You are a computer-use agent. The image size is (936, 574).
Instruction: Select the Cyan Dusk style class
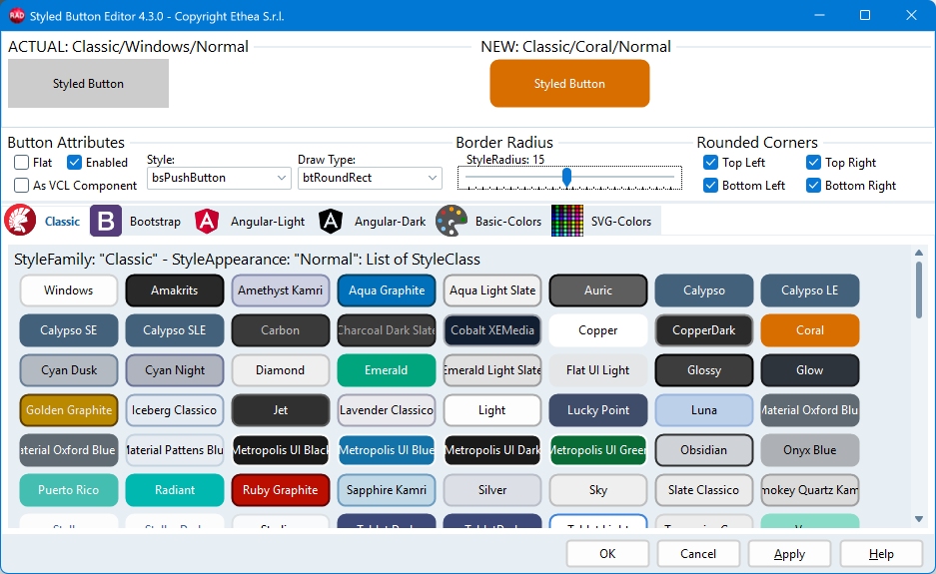click(69, 370)
